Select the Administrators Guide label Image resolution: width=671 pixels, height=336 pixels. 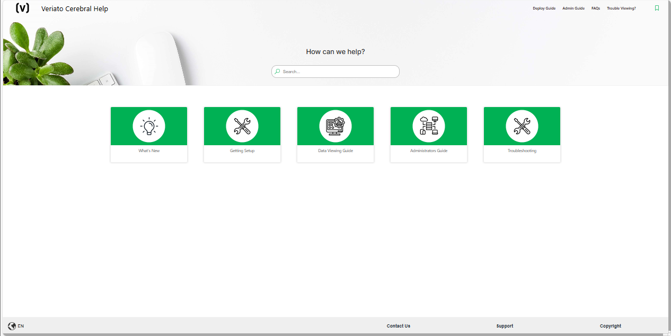[x=429, y=151]
